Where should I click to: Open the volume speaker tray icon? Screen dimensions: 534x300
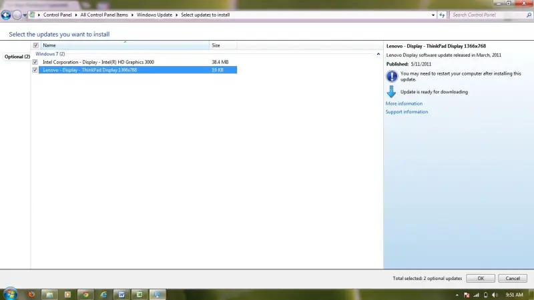point(495,295)
